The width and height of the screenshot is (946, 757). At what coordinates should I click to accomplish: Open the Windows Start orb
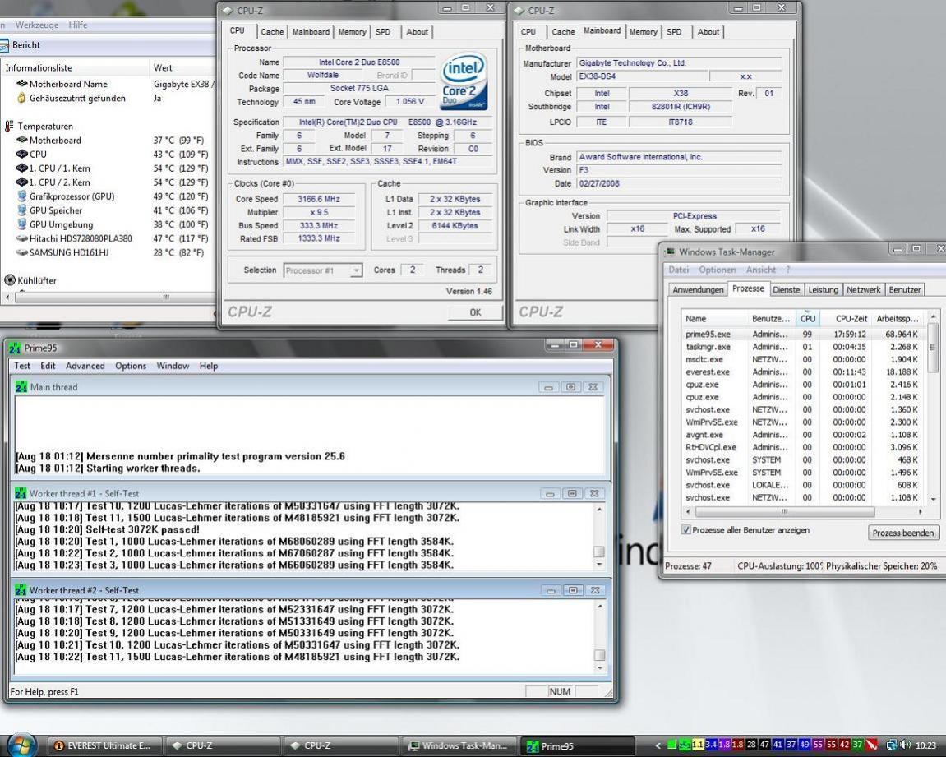click(21, 745)
